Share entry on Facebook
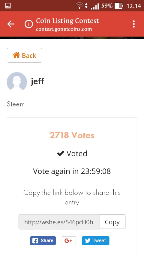 [43, 241]
